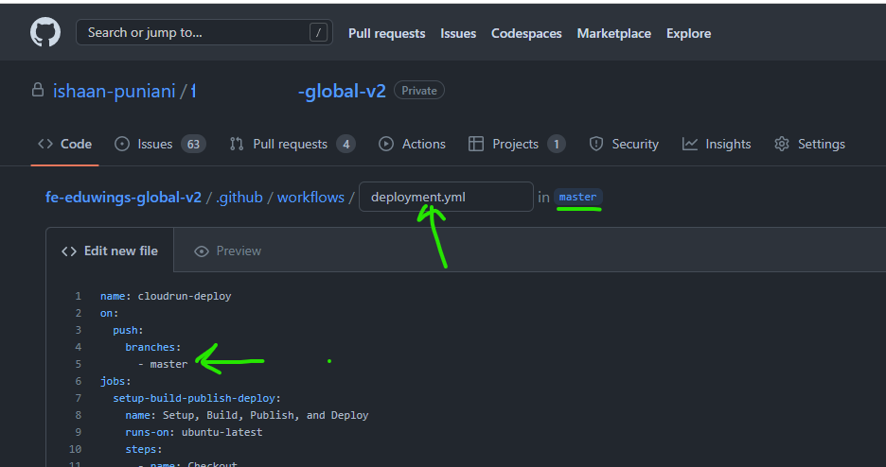This screenshot has width=886, height=467.
Task: Open the GitHub home logo
Action: [x=45, y=31]
